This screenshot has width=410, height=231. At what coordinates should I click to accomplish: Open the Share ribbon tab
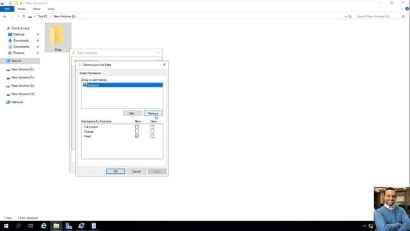click(37, 9)
